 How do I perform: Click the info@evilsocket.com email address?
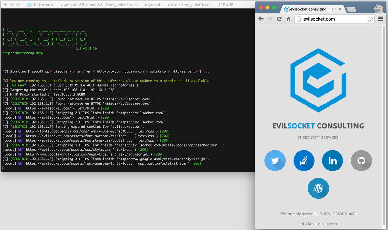318,224
